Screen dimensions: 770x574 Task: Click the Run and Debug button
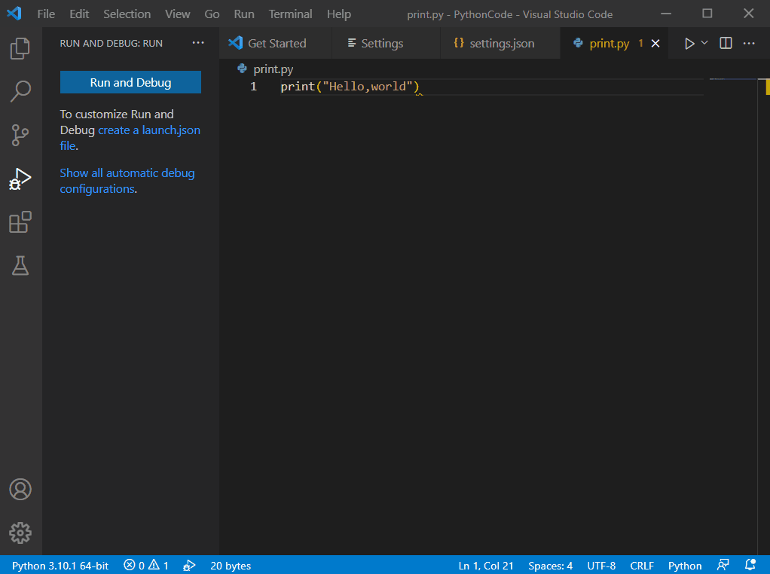(x=130, y=82)
